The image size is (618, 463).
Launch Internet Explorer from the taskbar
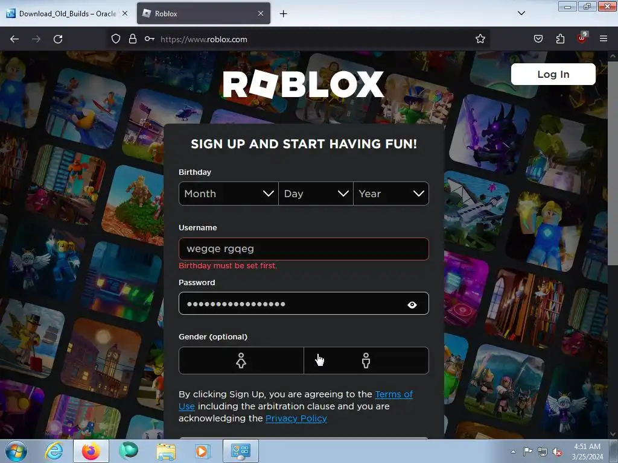pos(54,451)
